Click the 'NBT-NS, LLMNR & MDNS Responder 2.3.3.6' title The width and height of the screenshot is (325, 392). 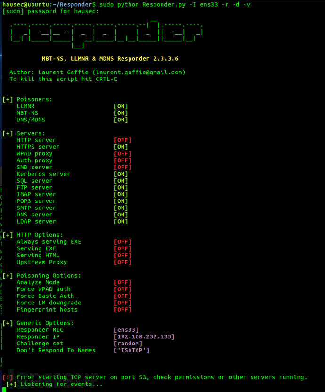coord(110,59)
